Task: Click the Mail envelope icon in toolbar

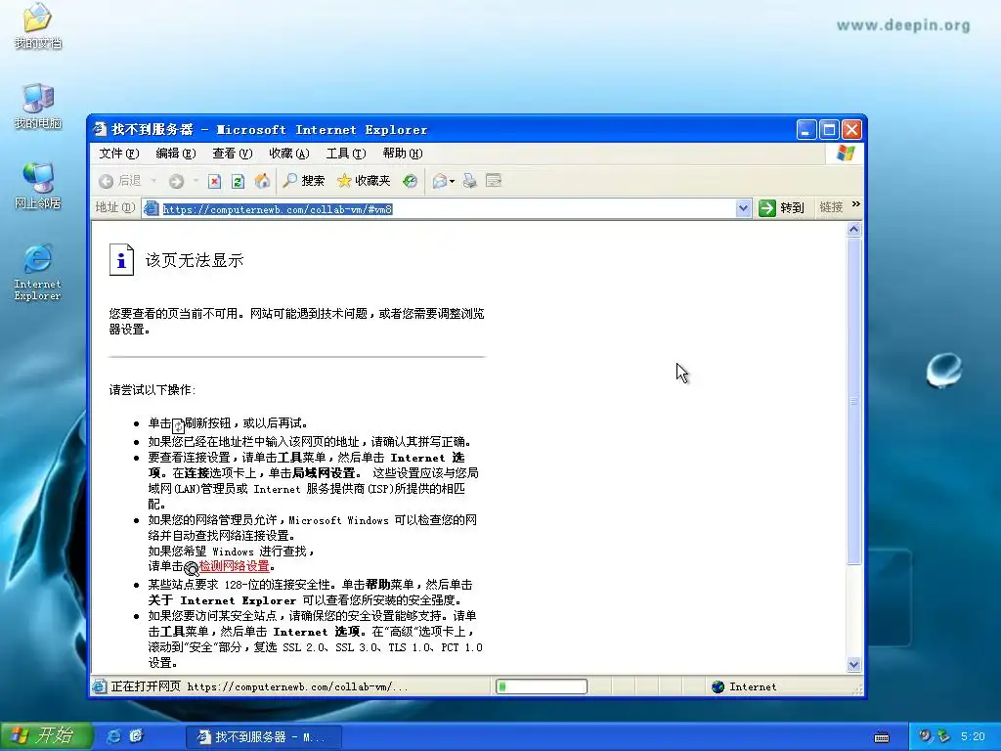Action: [439, 181]
